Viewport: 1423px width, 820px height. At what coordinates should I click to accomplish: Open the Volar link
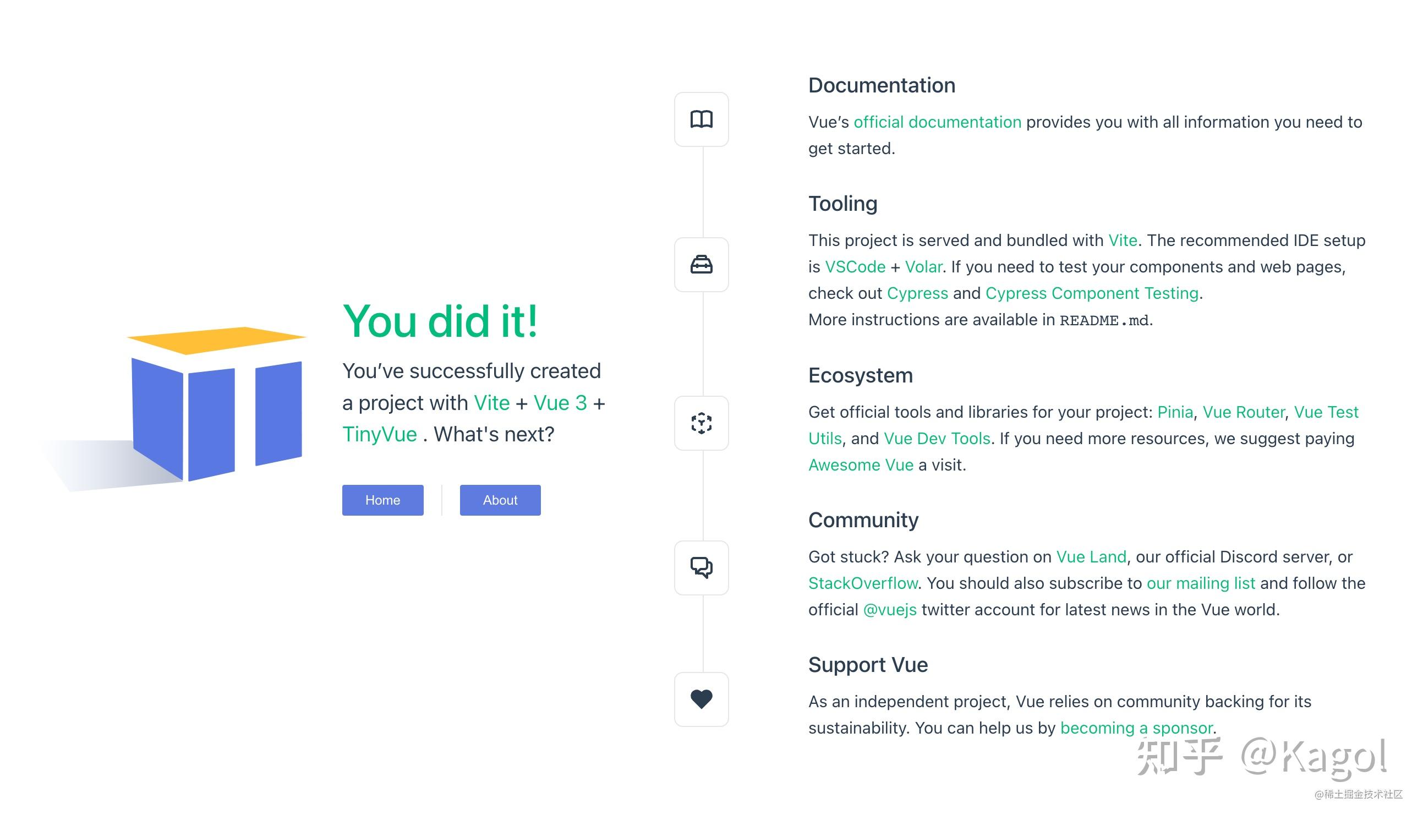[923, 267]
